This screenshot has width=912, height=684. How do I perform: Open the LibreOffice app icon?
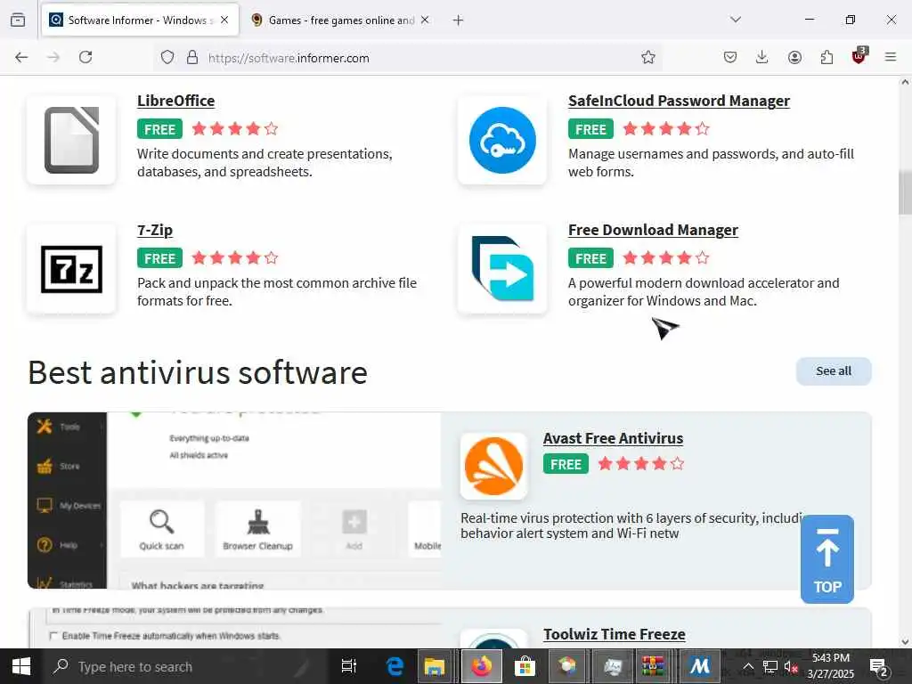(71, 140)
